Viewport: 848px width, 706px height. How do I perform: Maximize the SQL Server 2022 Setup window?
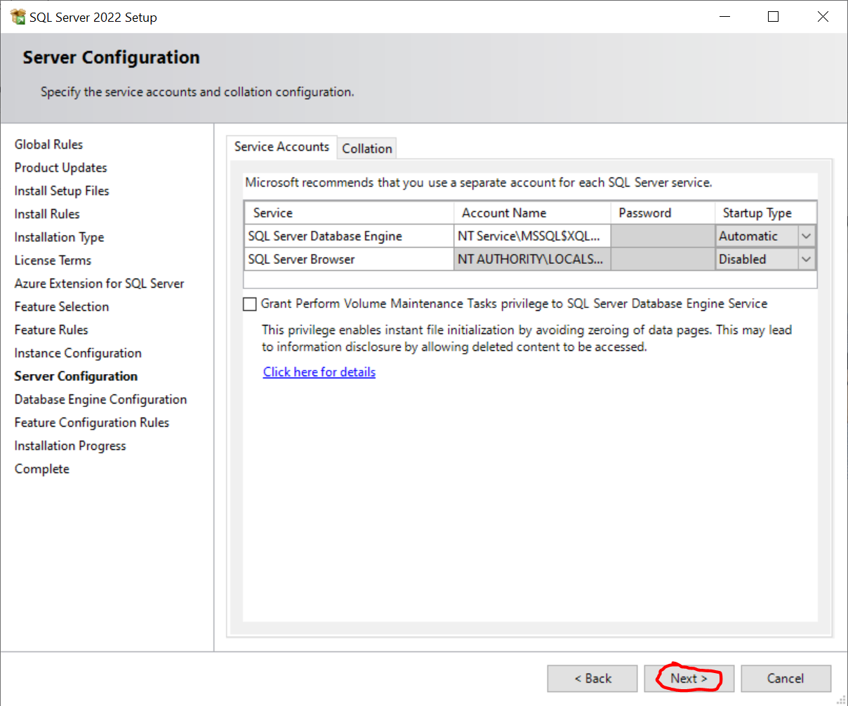[774, 17]
